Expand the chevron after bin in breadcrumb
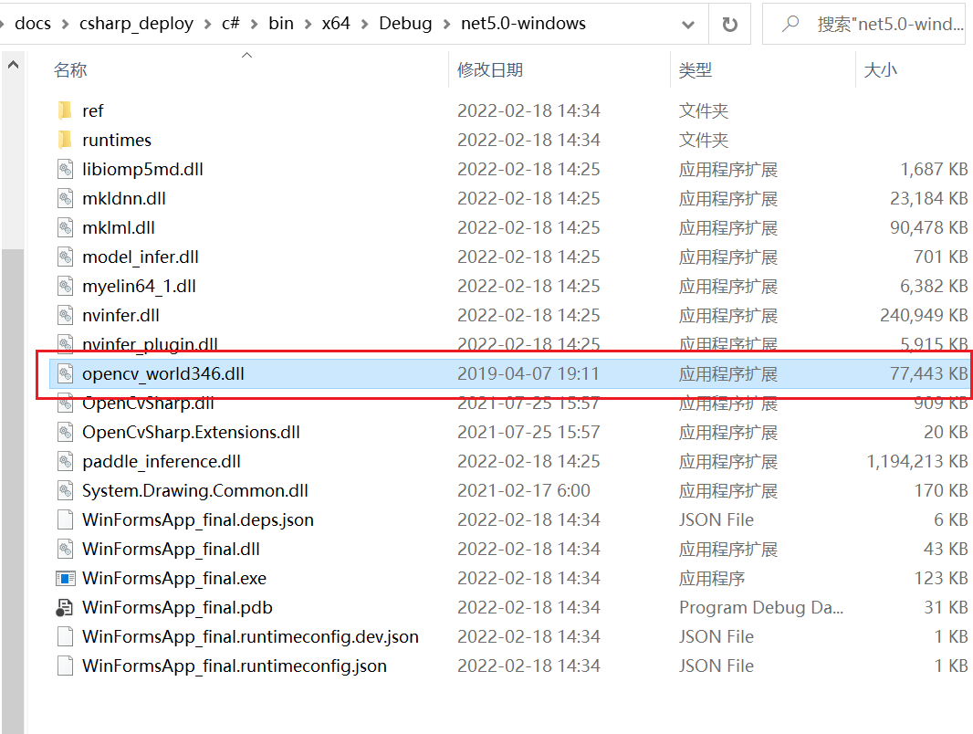Image resolution: width=973 pixels, height=734 pixels. pyautogui.click(x=308, y=25)
